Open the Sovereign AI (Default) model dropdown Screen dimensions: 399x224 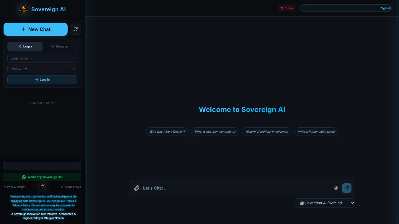tap(325, 203)
